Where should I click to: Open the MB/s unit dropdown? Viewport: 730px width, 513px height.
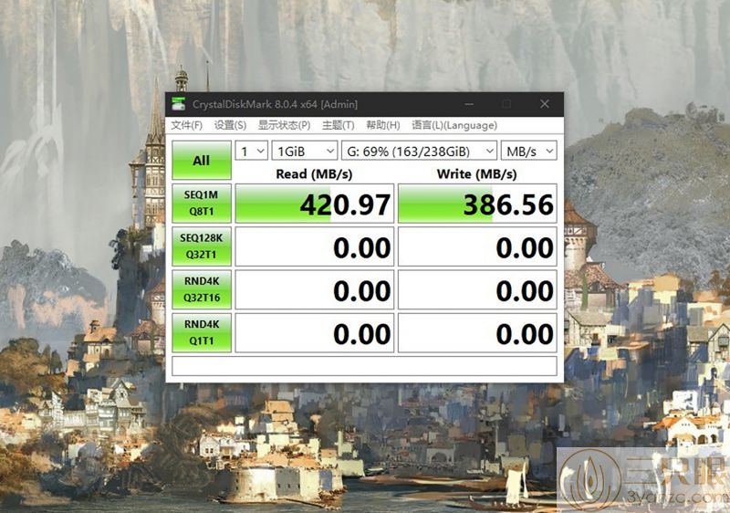[529, 151]
